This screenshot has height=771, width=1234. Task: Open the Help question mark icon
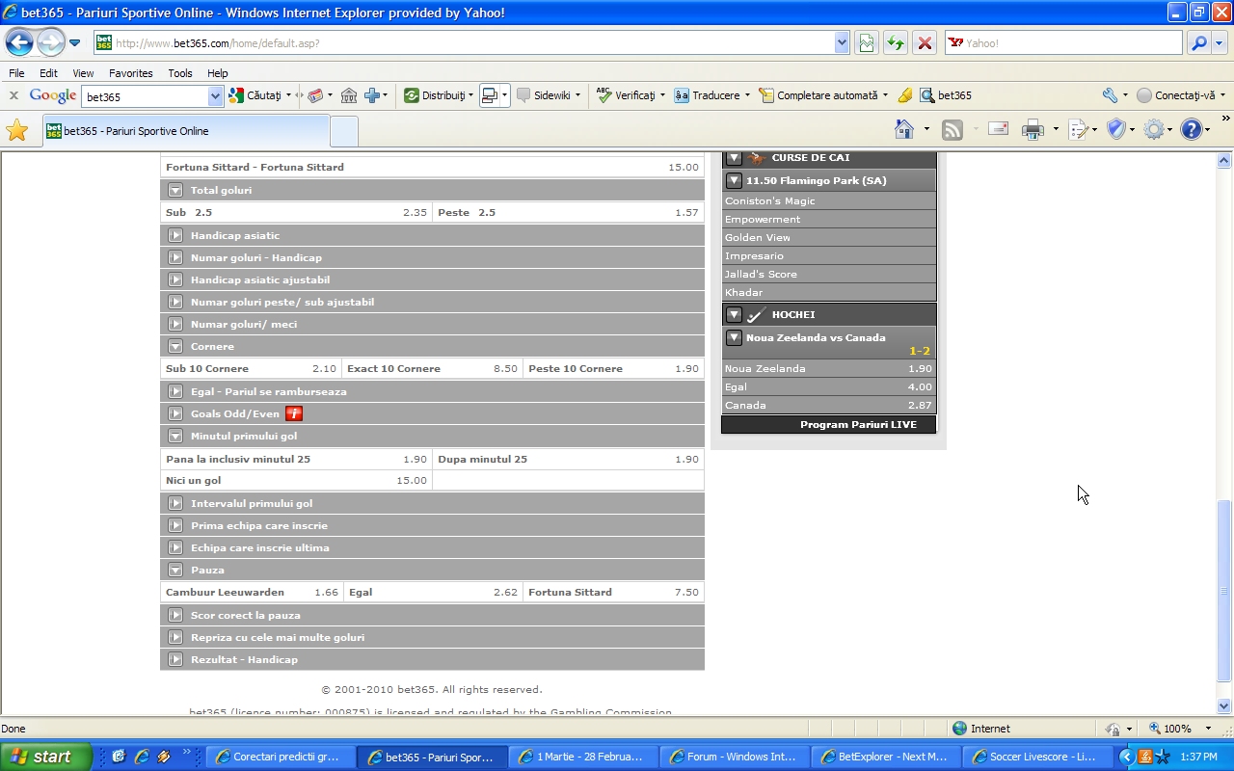(x=1192, y=129)
